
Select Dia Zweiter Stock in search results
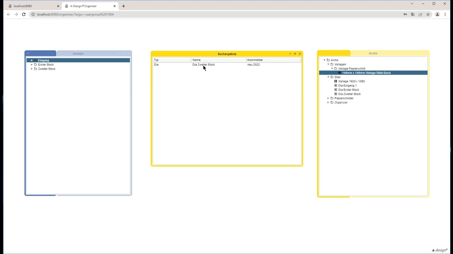203,65
